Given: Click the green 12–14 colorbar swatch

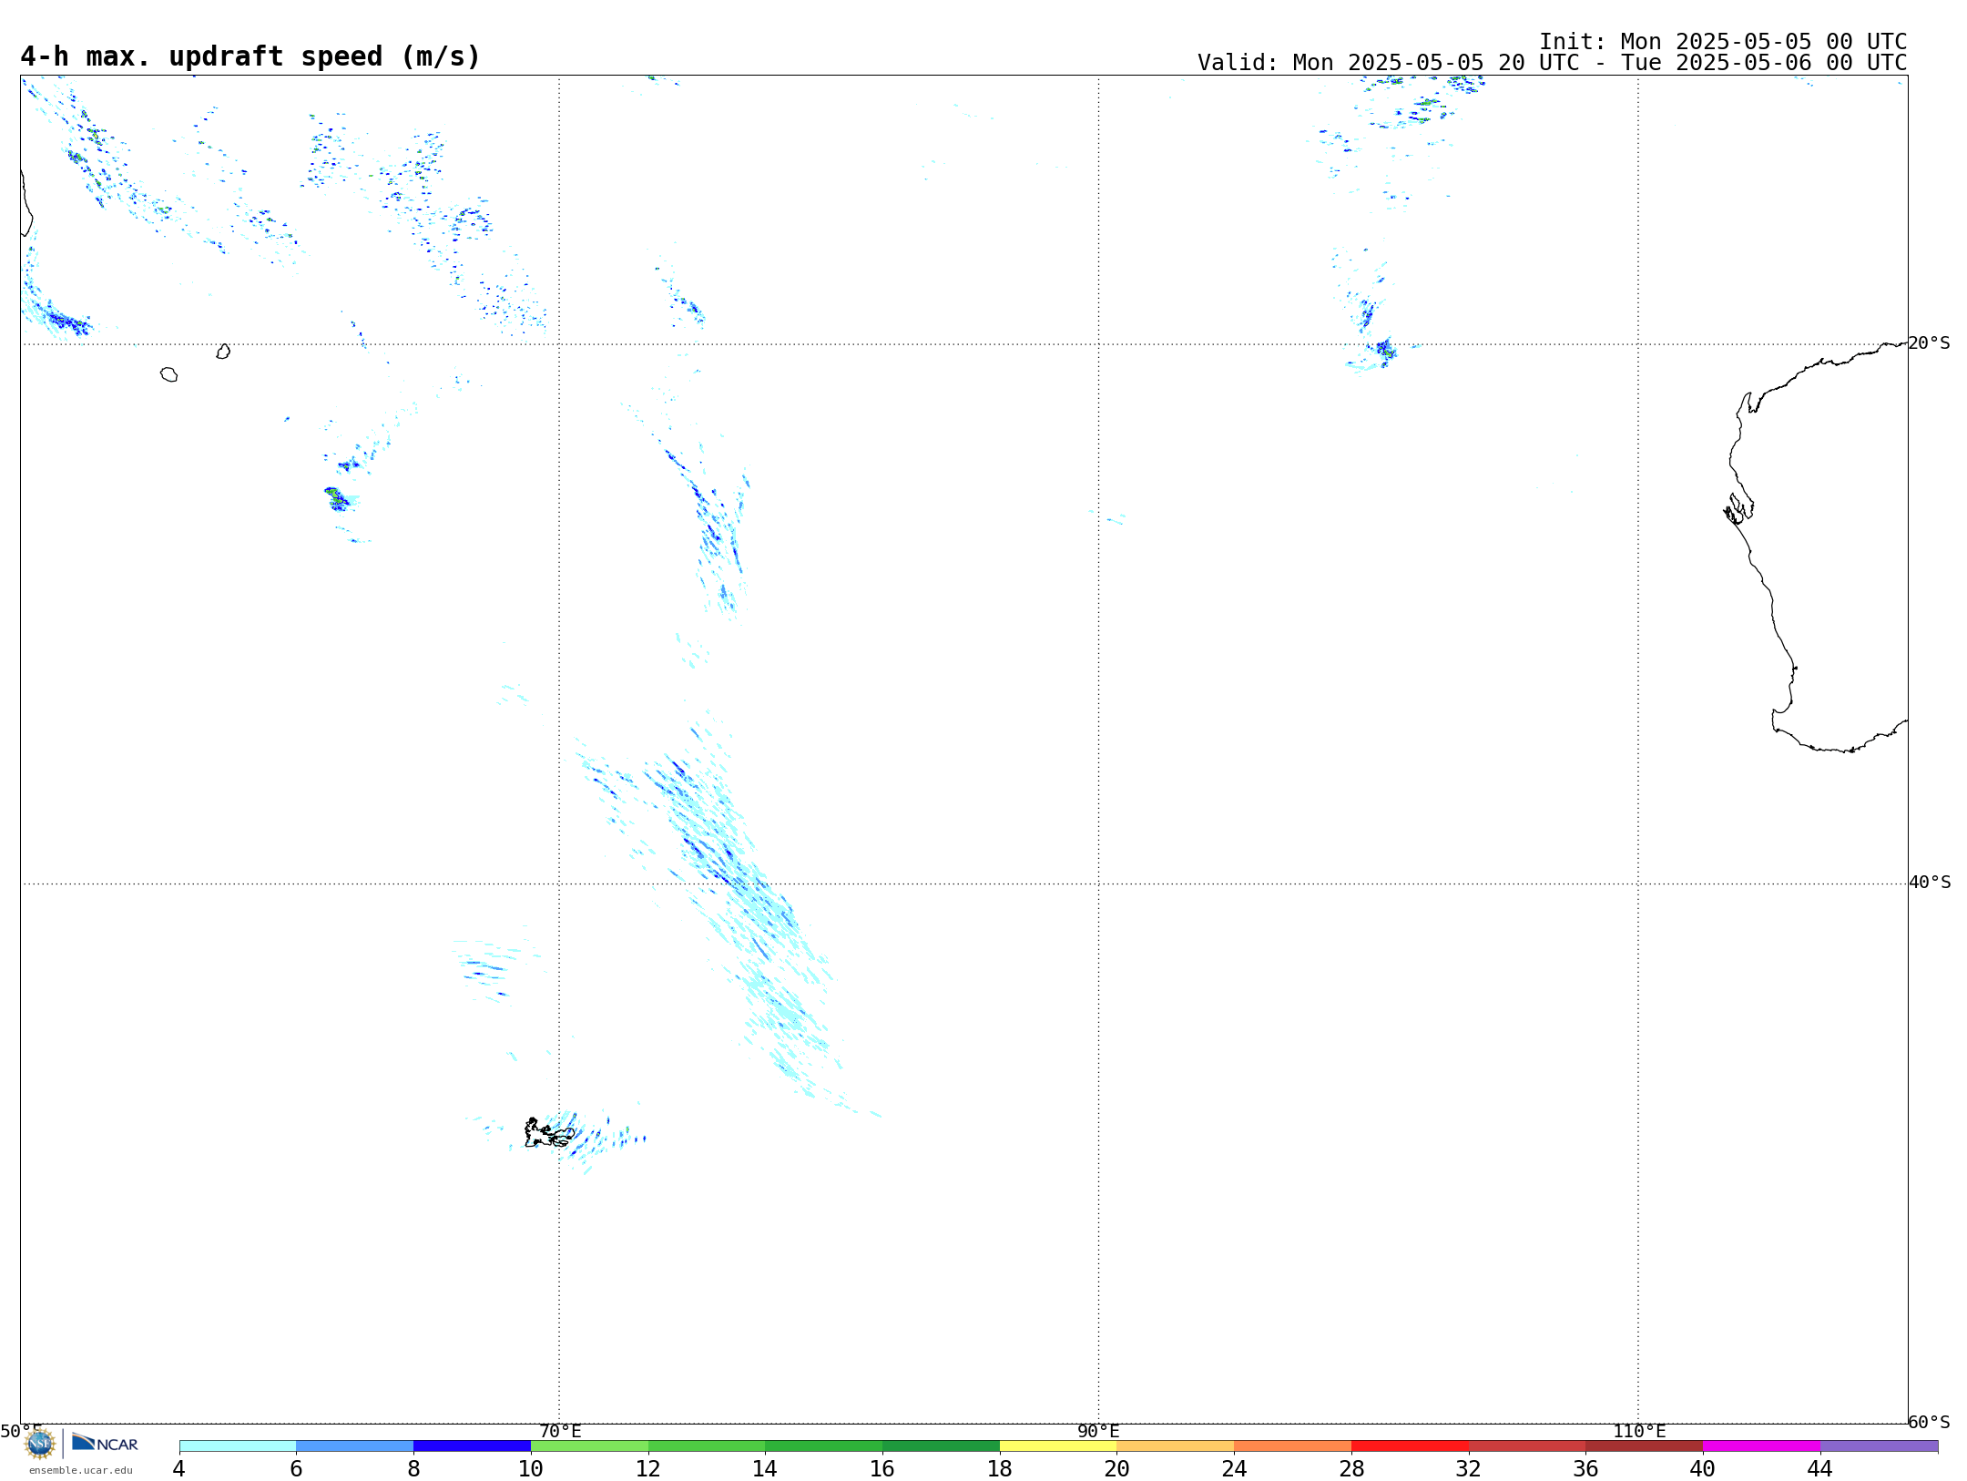Looking at the screenshot, I should point(707,1445).
